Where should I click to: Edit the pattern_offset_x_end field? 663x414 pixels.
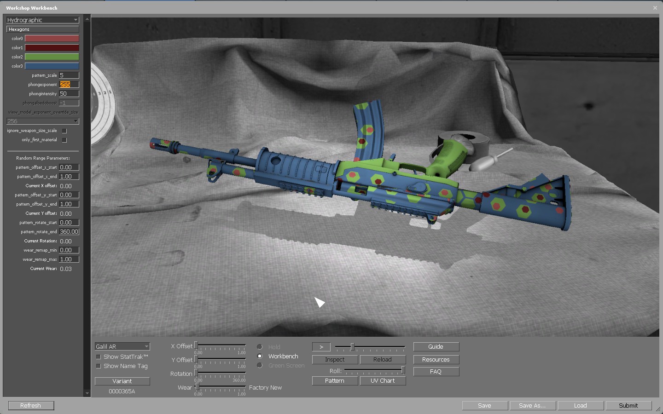tap(69, 176)
